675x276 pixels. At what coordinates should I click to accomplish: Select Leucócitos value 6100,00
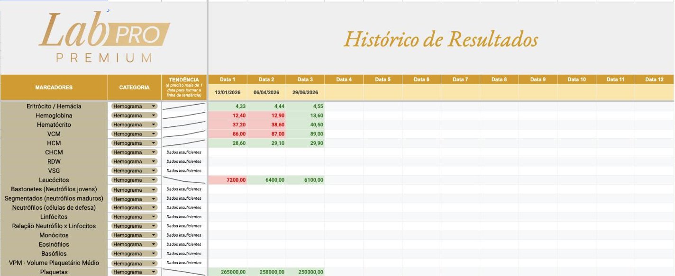(x=305, y=180)
